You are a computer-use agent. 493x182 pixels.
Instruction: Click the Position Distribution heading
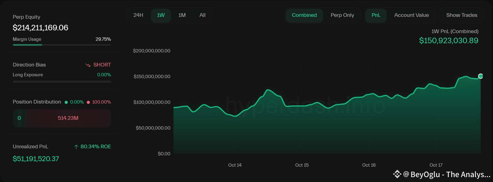click(x=37, y=102)
